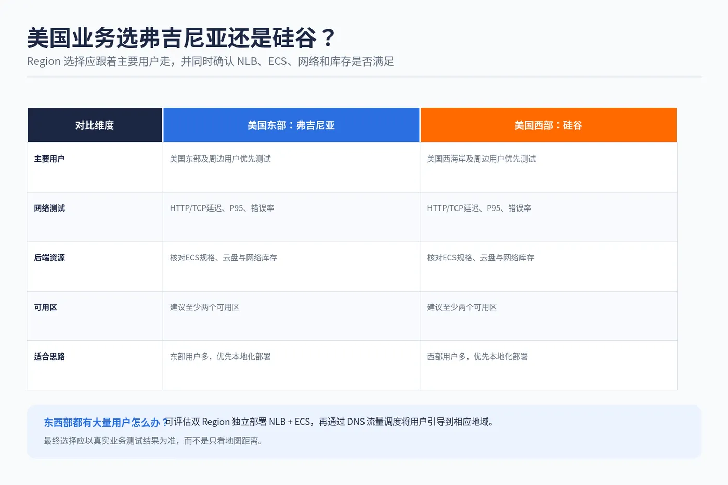Select the 适合思路 row label

point(49,357)
